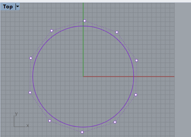Select the left control point above the X axis
The width and height of the screenshot is (191, 137).
pos(31,58)
